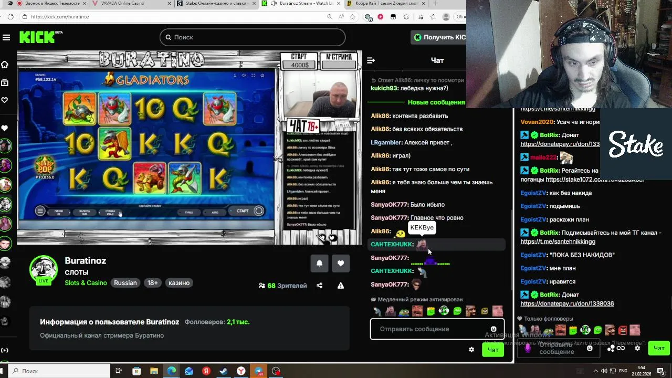Viewport: 672px width, 378px height.
Task: Click the 18+ tag
Action: point(153,283)
